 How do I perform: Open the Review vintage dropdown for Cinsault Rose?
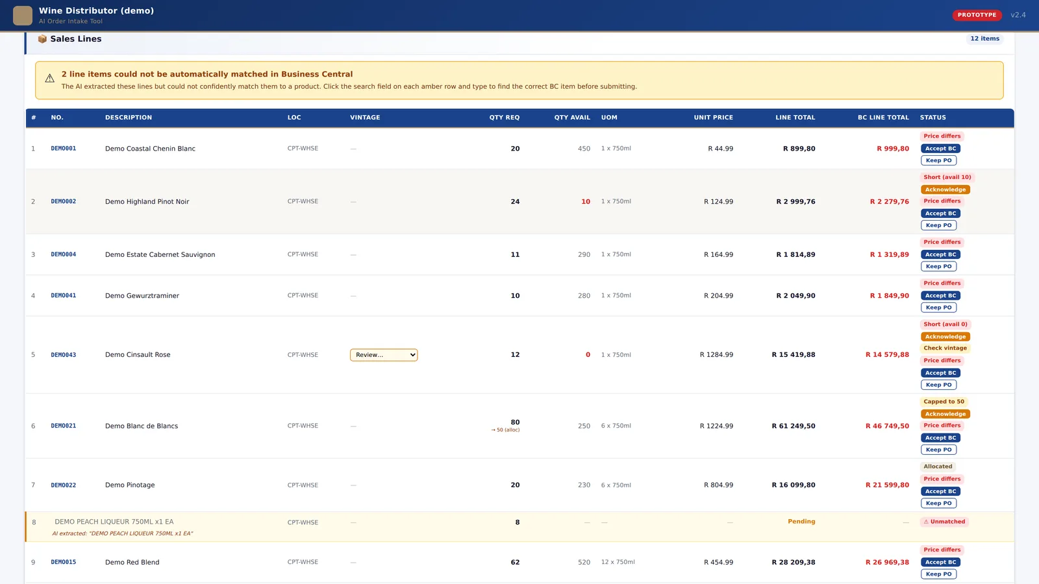(x=384, y=355)
